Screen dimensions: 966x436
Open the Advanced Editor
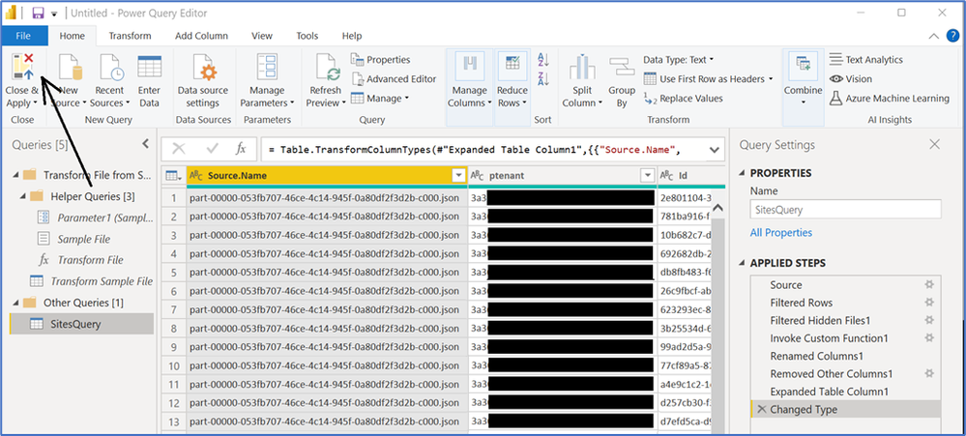pyautogui.click(x=393, y=79)
